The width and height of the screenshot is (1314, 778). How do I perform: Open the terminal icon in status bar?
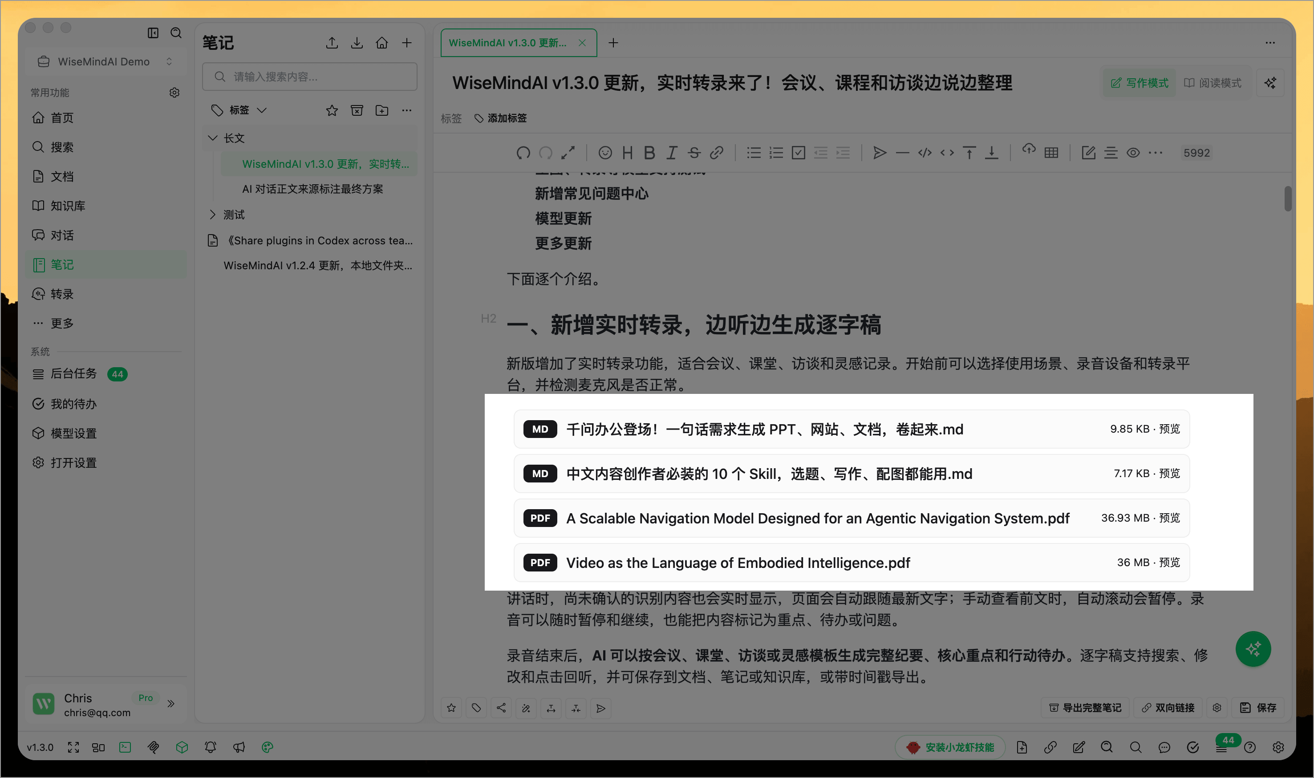[x=125, y=747]
